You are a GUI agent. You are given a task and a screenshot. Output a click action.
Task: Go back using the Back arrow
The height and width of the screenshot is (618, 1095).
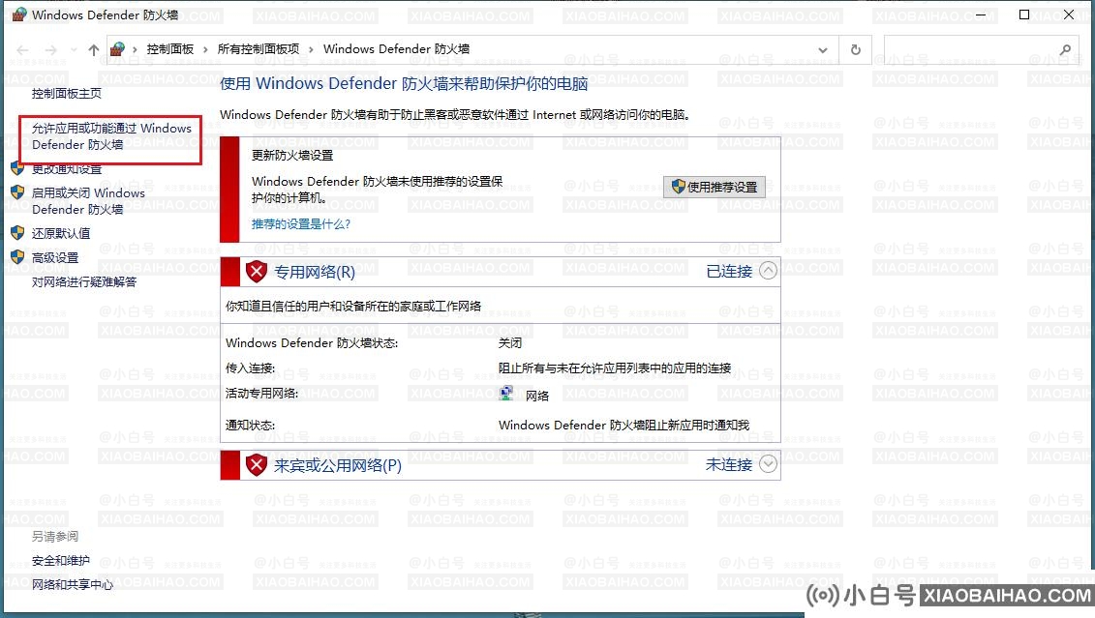(x=22, y=50)
